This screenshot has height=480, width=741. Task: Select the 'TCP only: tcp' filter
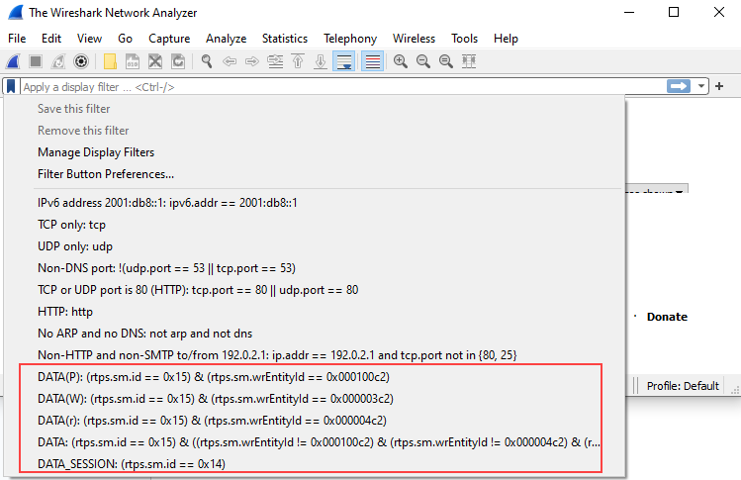[x=71, y=225]
